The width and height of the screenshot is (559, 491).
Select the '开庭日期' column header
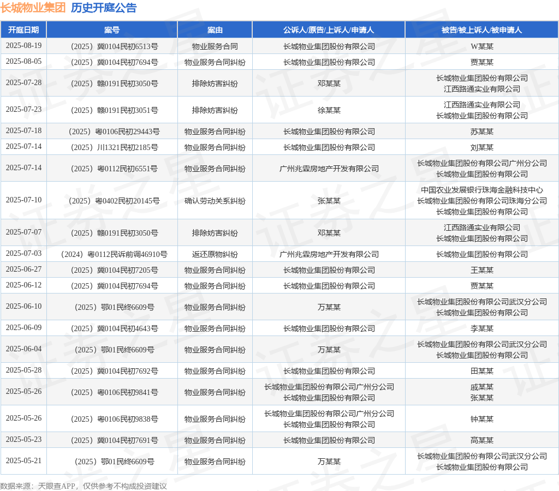[23, 30]
